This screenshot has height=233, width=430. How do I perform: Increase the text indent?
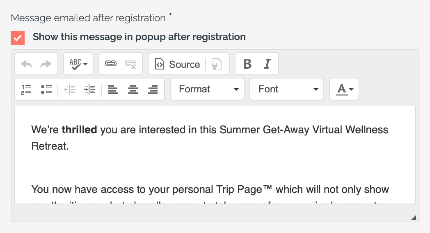89,90
